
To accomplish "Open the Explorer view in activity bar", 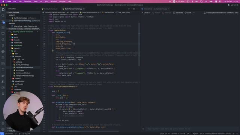I will click(3, 9).
